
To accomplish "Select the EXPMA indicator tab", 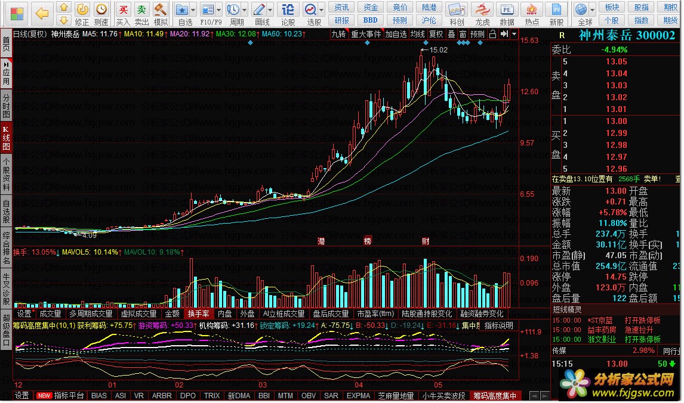I will pos(358,396).
